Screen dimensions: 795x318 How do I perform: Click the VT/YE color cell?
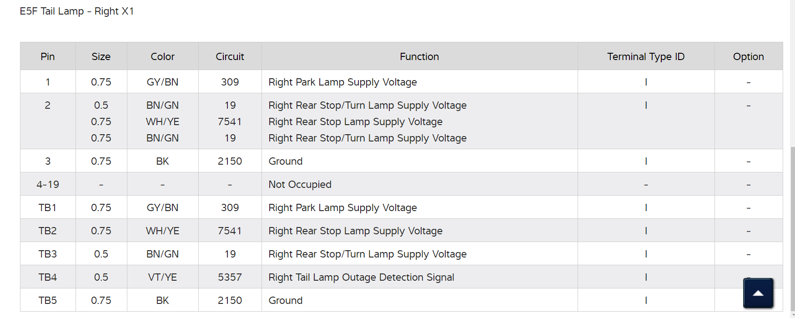(x=162, y=277)
